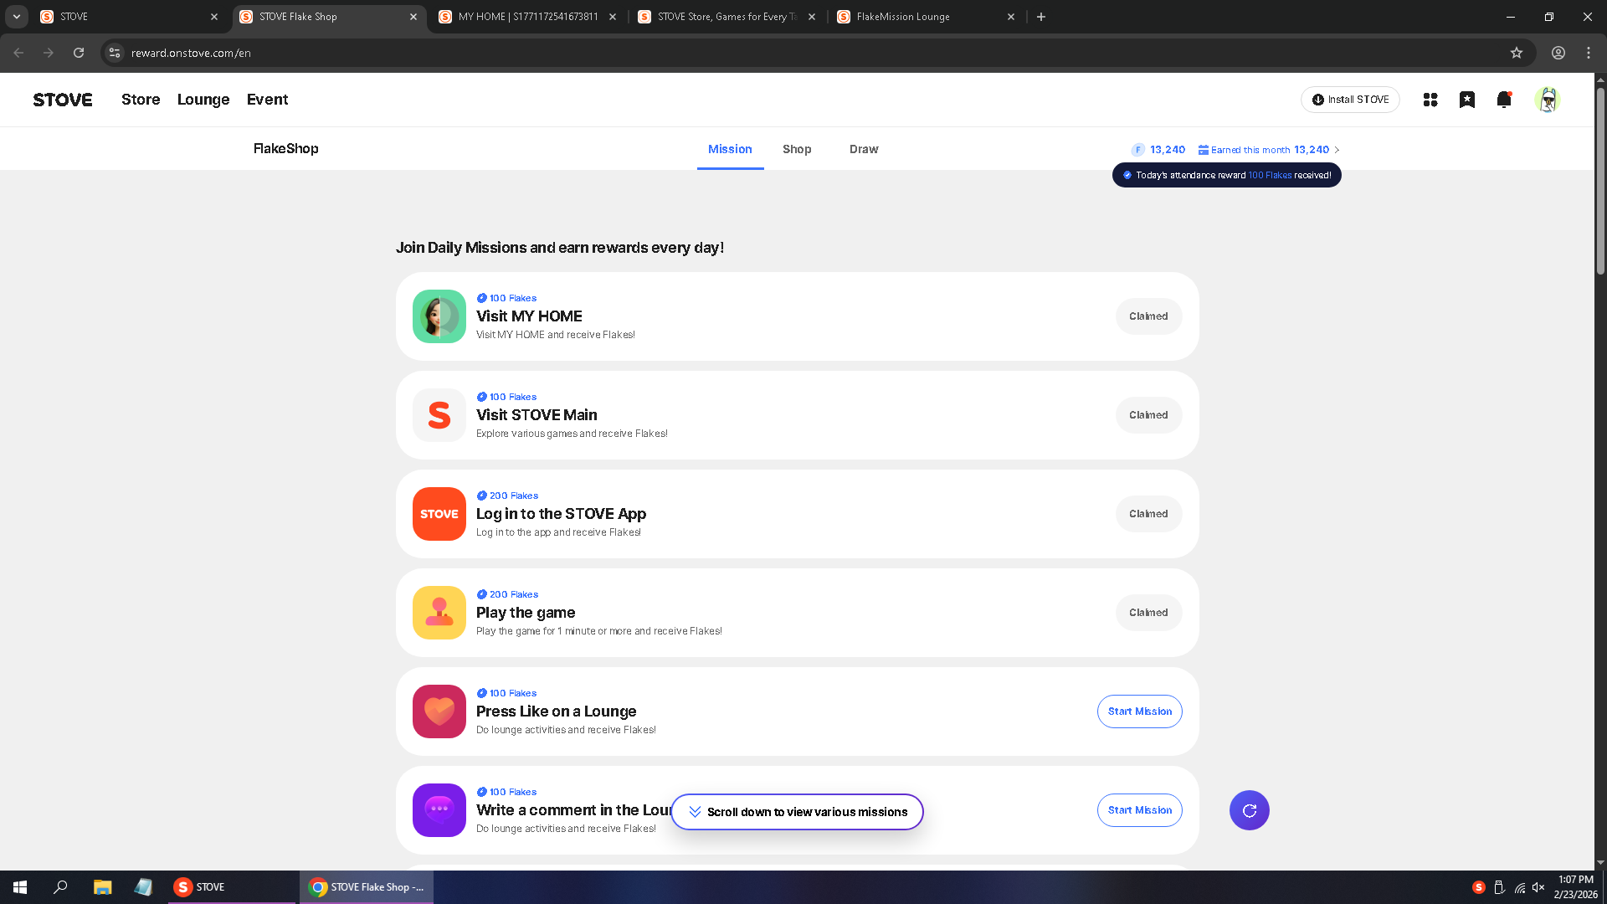This screenshot has width=1607, height=904.
Task: Expand the Earned this month chevron
Action: tap(1337, 150)
